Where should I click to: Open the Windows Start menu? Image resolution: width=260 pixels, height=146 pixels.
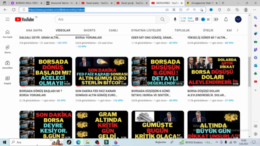point(4,142)
